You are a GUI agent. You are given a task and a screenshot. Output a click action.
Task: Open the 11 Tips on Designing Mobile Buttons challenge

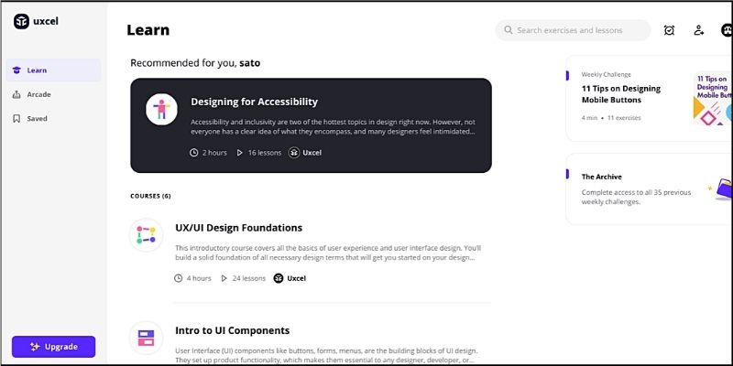coord(621,94)
